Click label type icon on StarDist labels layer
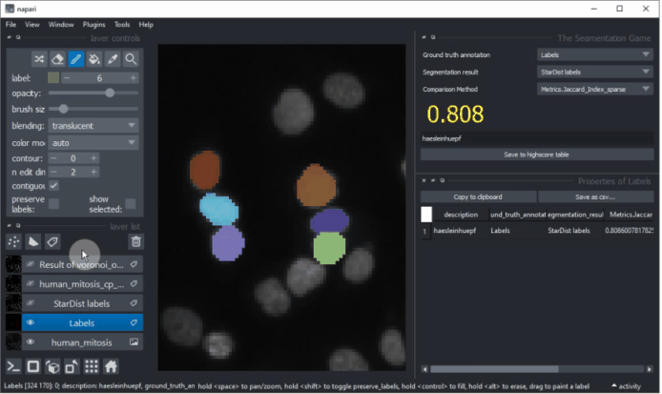The width and height of the screenshot is (662, 394). point(134,303)
